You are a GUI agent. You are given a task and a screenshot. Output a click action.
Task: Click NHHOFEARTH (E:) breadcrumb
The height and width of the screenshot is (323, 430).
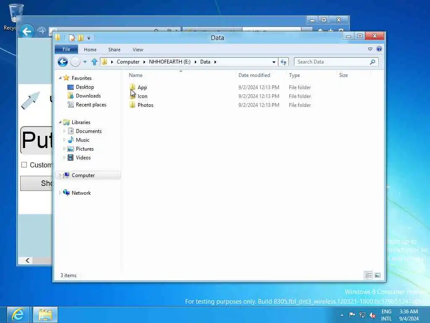[170, 62]
